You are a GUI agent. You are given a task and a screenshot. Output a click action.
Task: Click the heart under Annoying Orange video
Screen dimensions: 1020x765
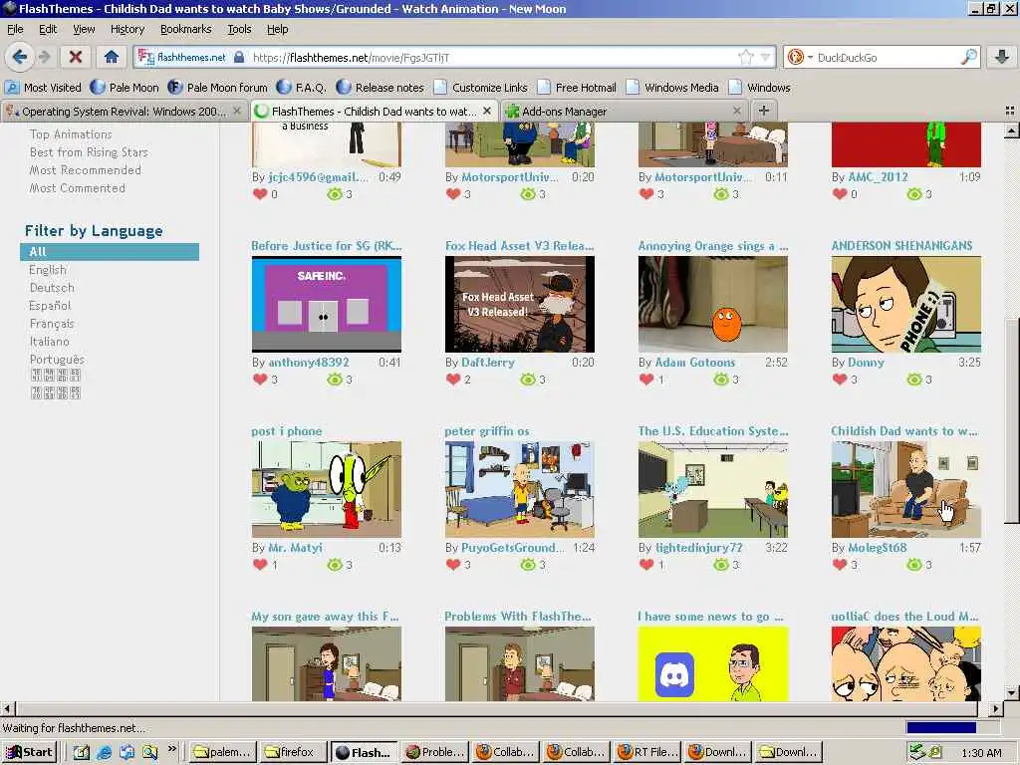645,380
